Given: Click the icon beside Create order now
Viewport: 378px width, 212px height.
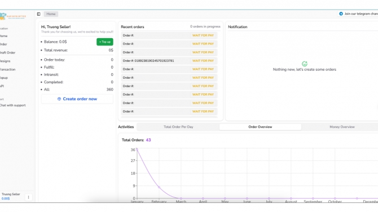Looking at the screenshot, I should point(59,99).
